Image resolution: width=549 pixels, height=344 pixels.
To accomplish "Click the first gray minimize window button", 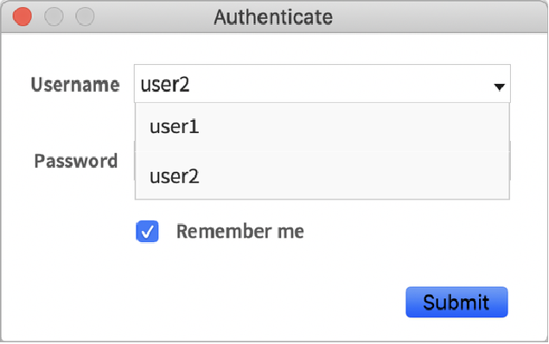I will click(54, 16).
